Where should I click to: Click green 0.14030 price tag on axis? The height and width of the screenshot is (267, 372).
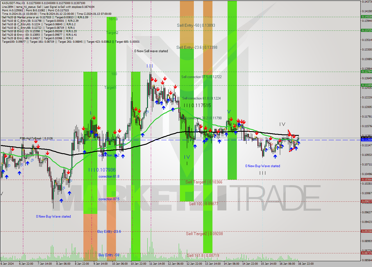click(x=366, y=17)
